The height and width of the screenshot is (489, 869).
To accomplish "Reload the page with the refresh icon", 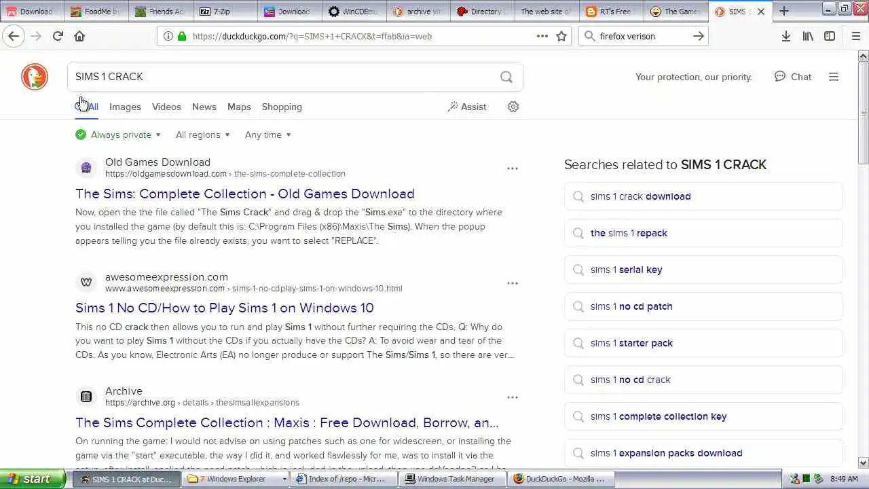I will point(58,36).
